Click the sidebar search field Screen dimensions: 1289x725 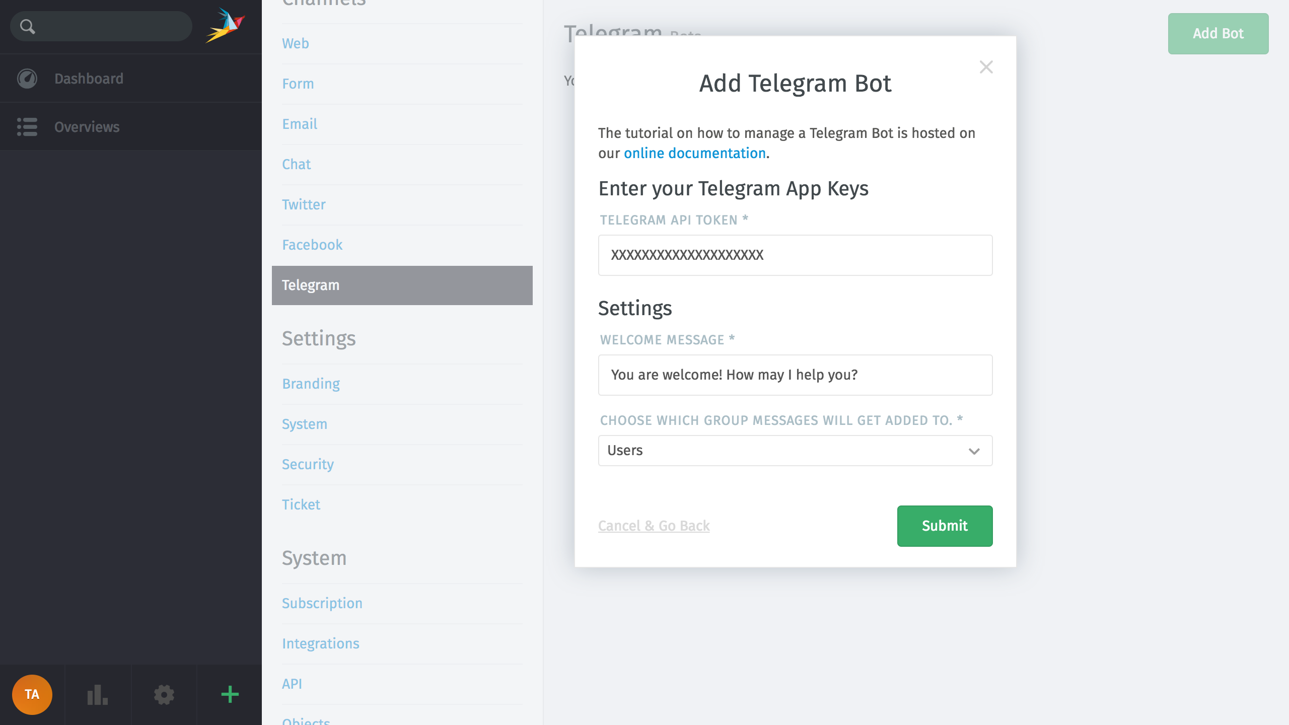coord(101,26)
